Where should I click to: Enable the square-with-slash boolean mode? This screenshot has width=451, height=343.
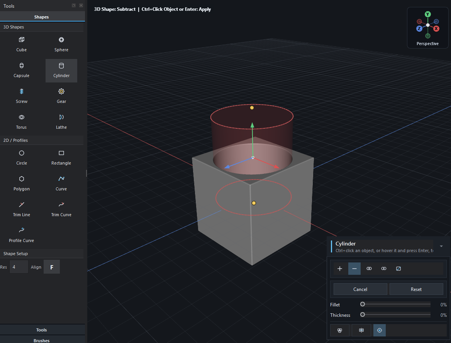(x=398, y=269)
